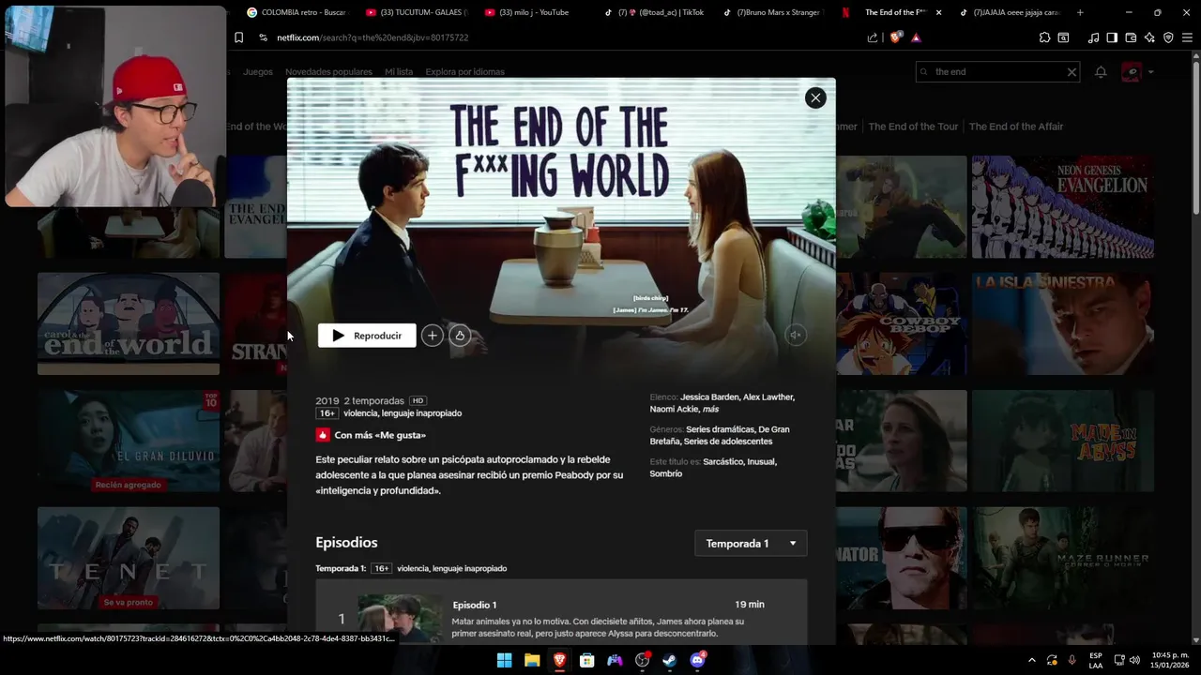Click the Sarcástico descriptor link
The image size is (1201, 675).
(x=725, y=461)
